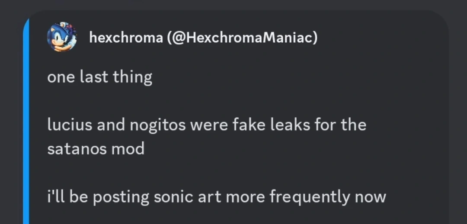
Task: Click the Sonic avatar thumbnail
Action: (x=61, y=37)
